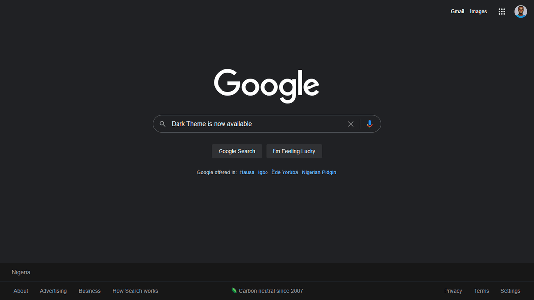Open the Privacy footer link
The height and width of the screenshot is (300, 534).
pos(453,291)
